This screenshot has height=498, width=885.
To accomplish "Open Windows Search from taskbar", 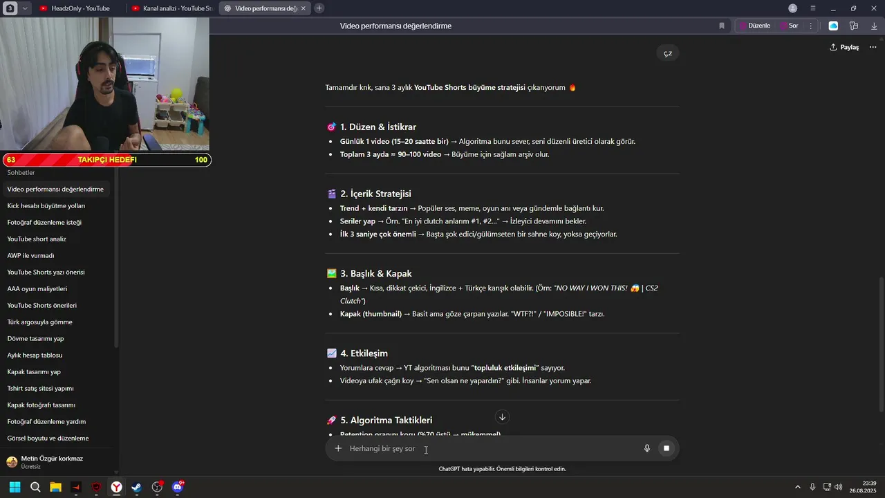I will (35, 487).
